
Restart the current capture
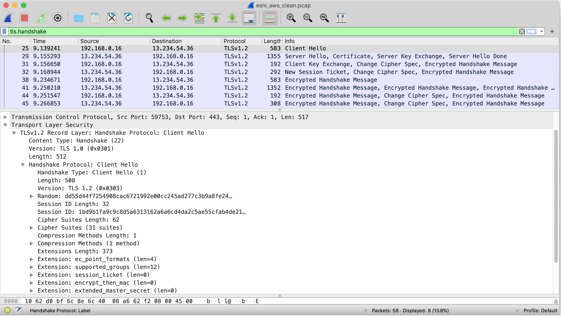point(41,18)
